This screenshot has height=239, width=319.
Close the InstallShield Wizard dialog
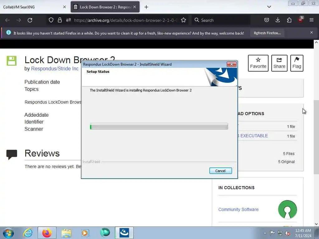pos(231,64)
